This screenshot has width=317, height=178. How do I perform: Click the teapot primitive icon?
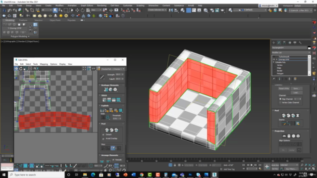coord(50,16)
